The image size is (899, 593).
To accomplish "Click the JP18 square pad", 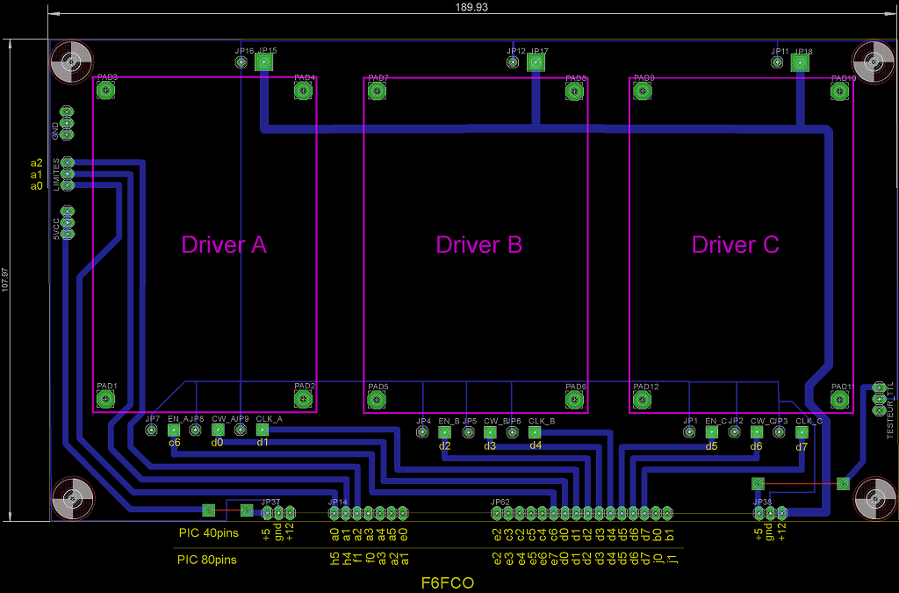I will (799, 62).
